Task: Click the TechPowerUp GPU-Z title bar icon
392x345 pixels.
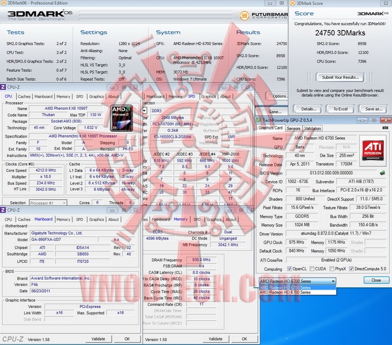Action: pyautogui.click(x=259, y=120)
